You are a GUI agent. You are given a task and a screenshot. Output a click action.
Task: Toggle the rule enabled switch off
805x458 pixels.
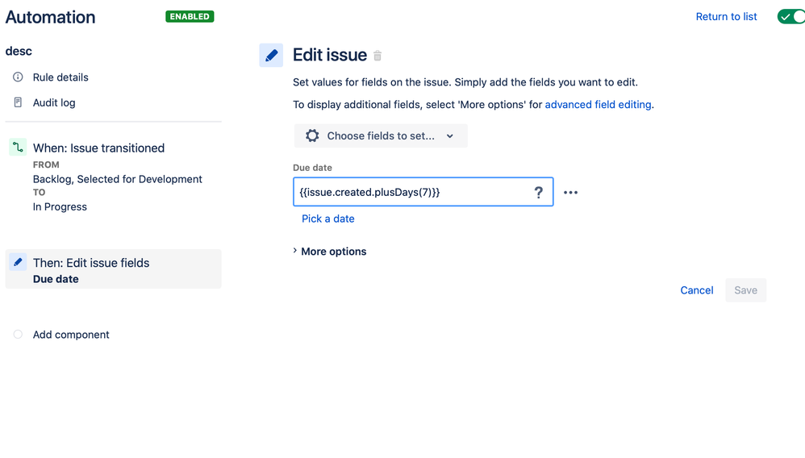coord(790,16)
